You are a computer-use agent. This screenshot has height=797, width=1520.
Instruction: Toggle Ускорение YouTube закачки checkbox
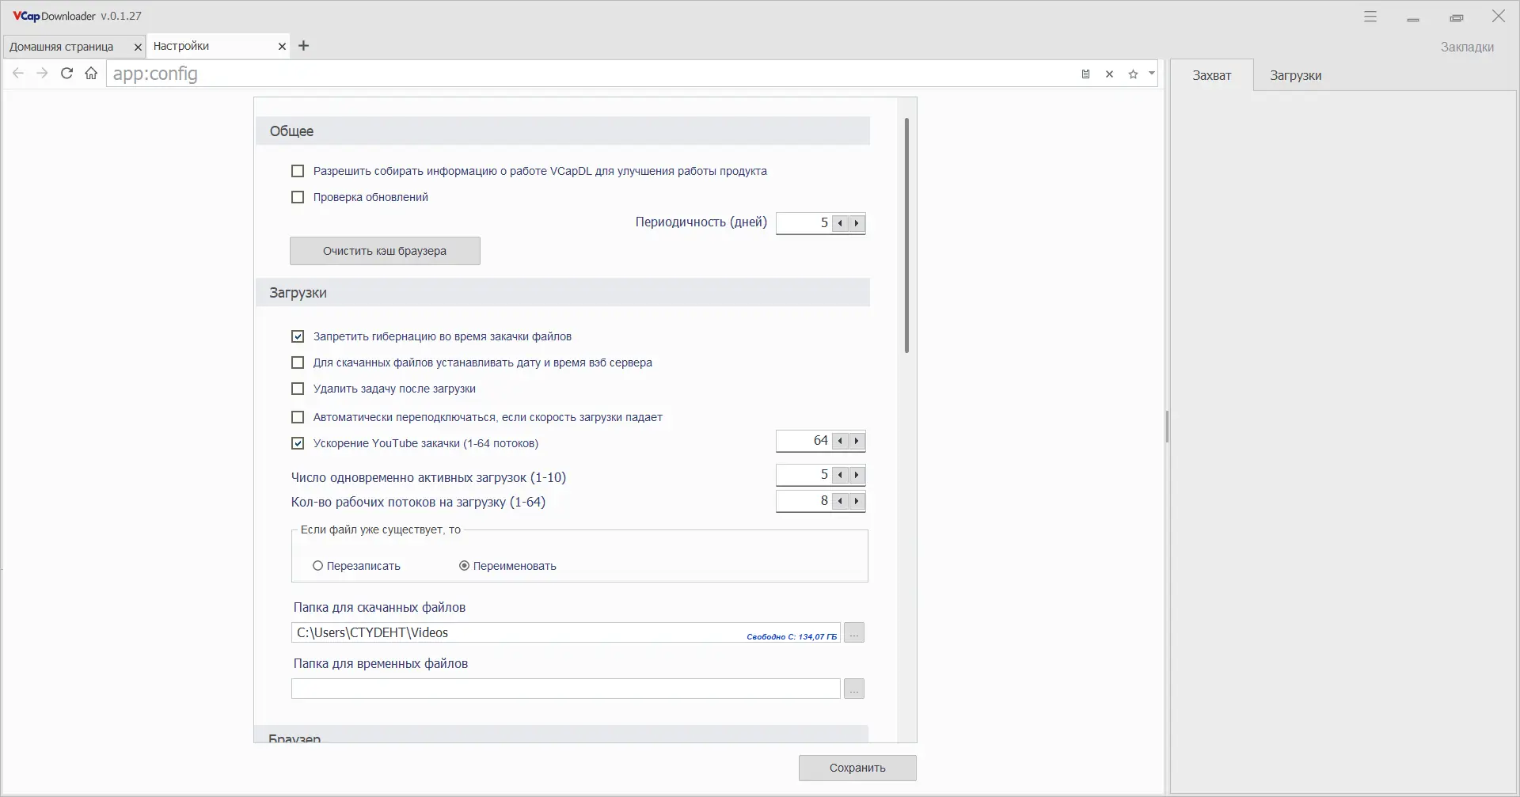click(x=298, y=443)
